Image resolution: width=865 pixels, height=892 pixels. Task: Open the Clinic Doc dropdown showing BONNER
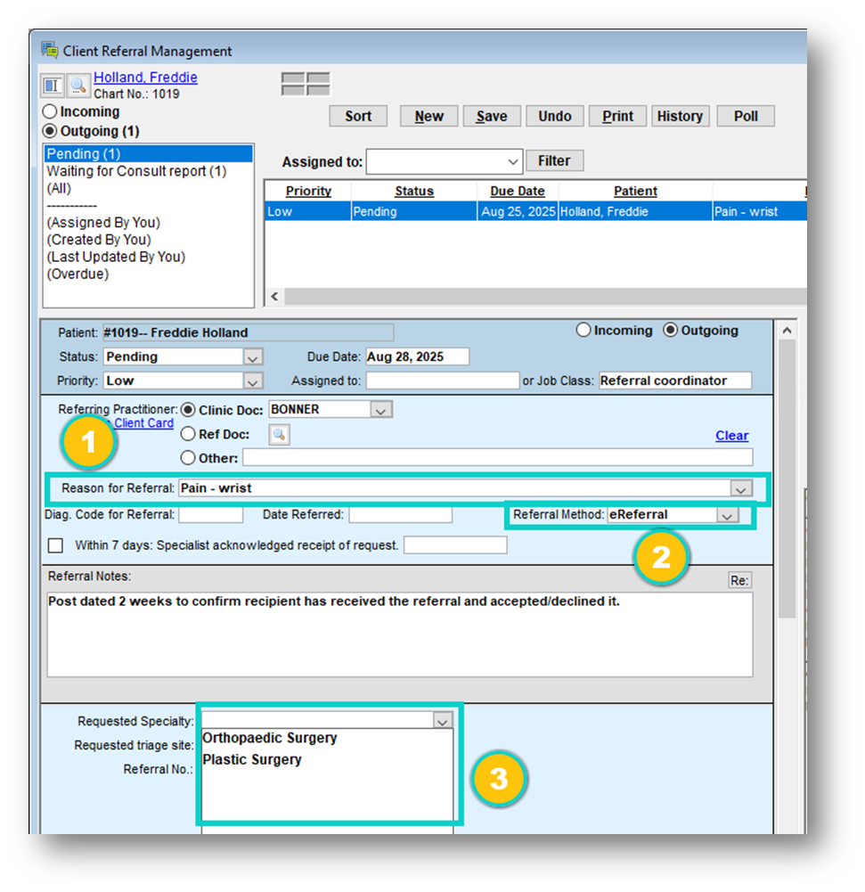[381, 410]
